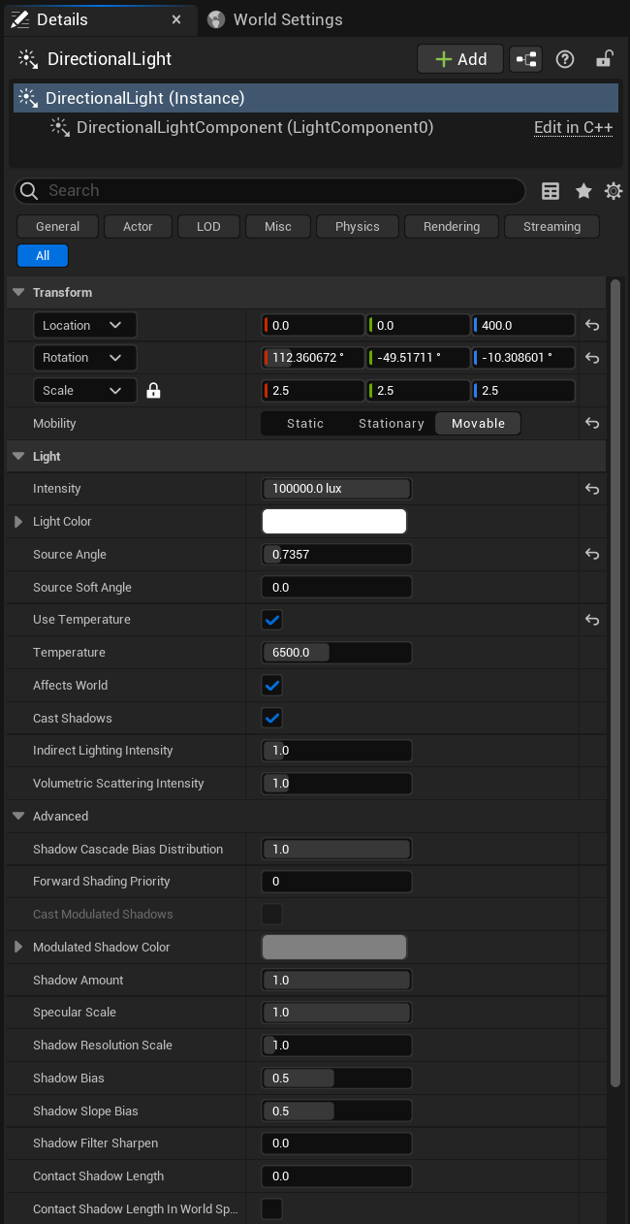
Task: Toggle Cast Modulated Shadows checkbox
Action: [272, 915]
